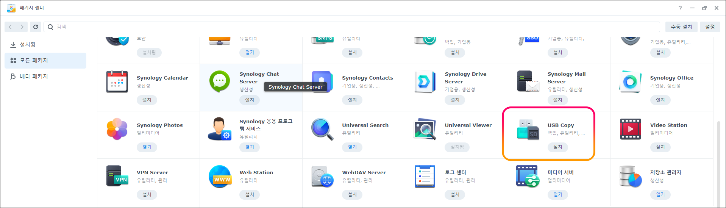Screen dimensions: 726x208
Task: Click the Synology Photos title text
Action: pos(159,125)
